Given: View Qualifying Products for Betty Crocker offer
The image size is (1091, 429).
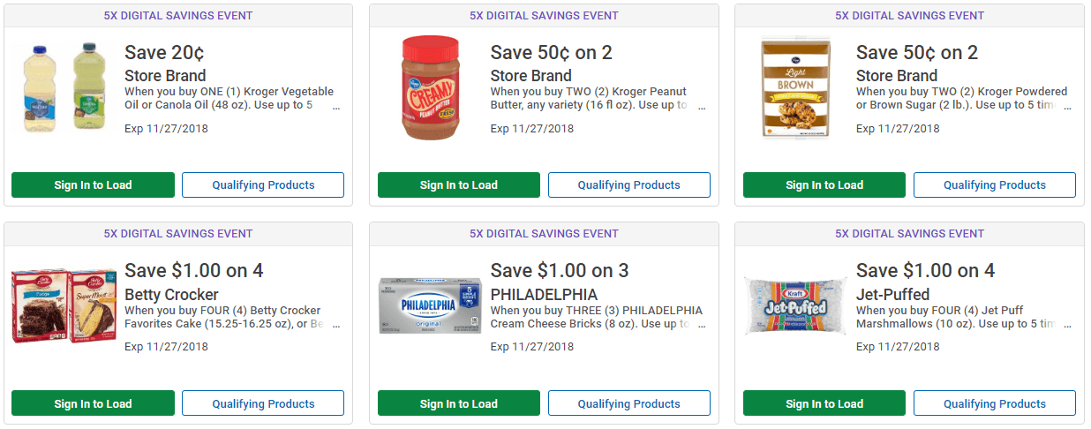Looking at the screenshot, I should (x=263, y=404).
